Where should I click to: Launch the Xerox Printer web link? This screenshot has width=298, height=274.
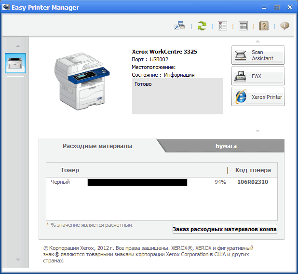258,96
